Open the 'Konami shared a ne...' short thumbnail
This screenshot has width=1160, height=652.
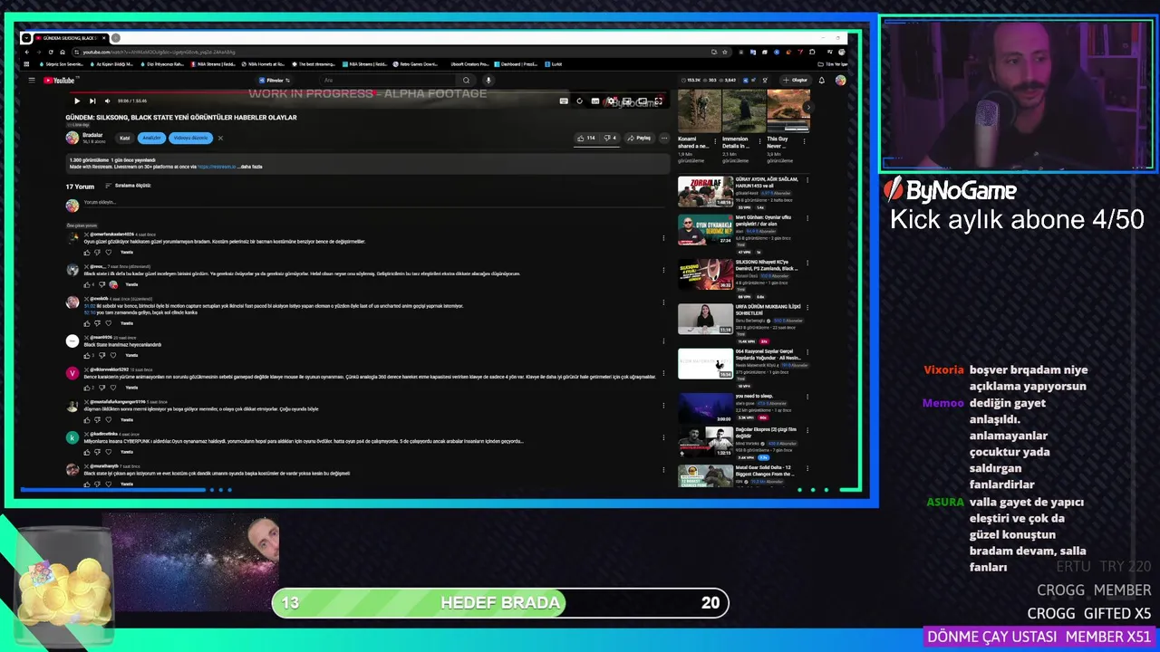click(x=698, y=110)
